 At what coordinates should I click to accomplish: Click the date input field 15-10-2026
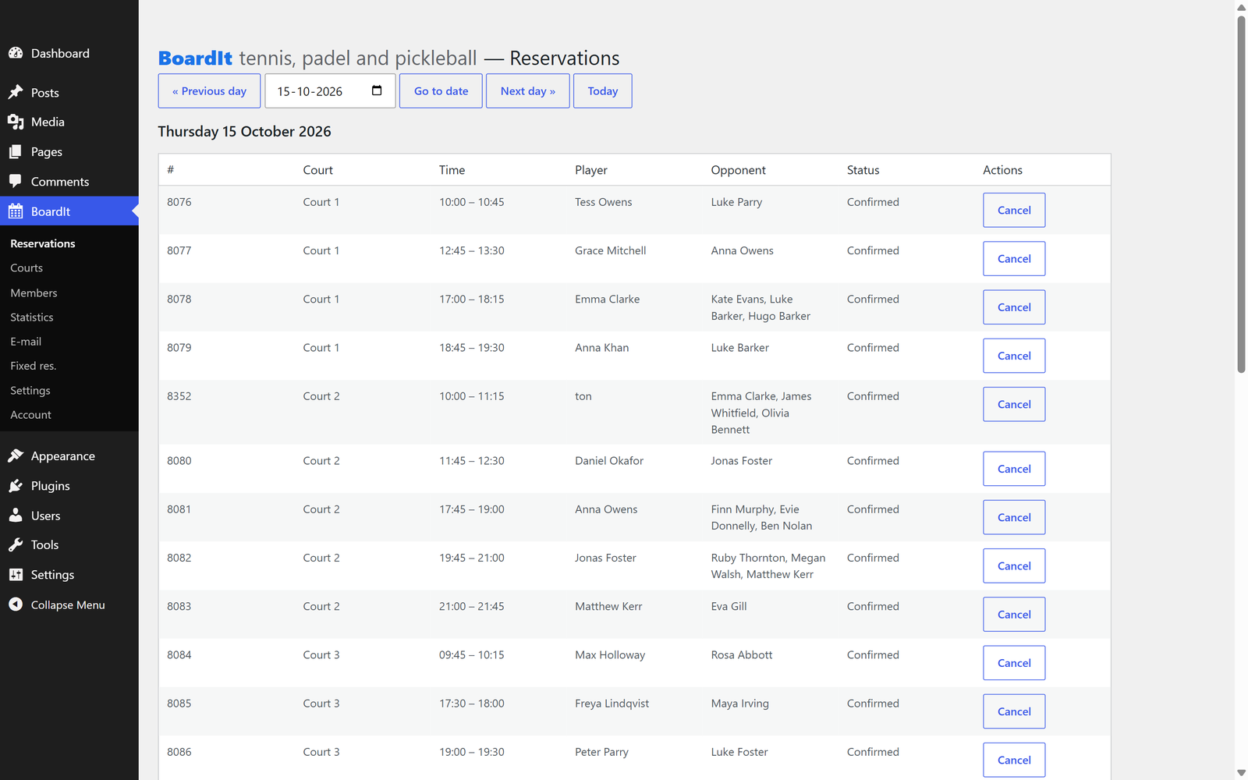click(330, 90)
